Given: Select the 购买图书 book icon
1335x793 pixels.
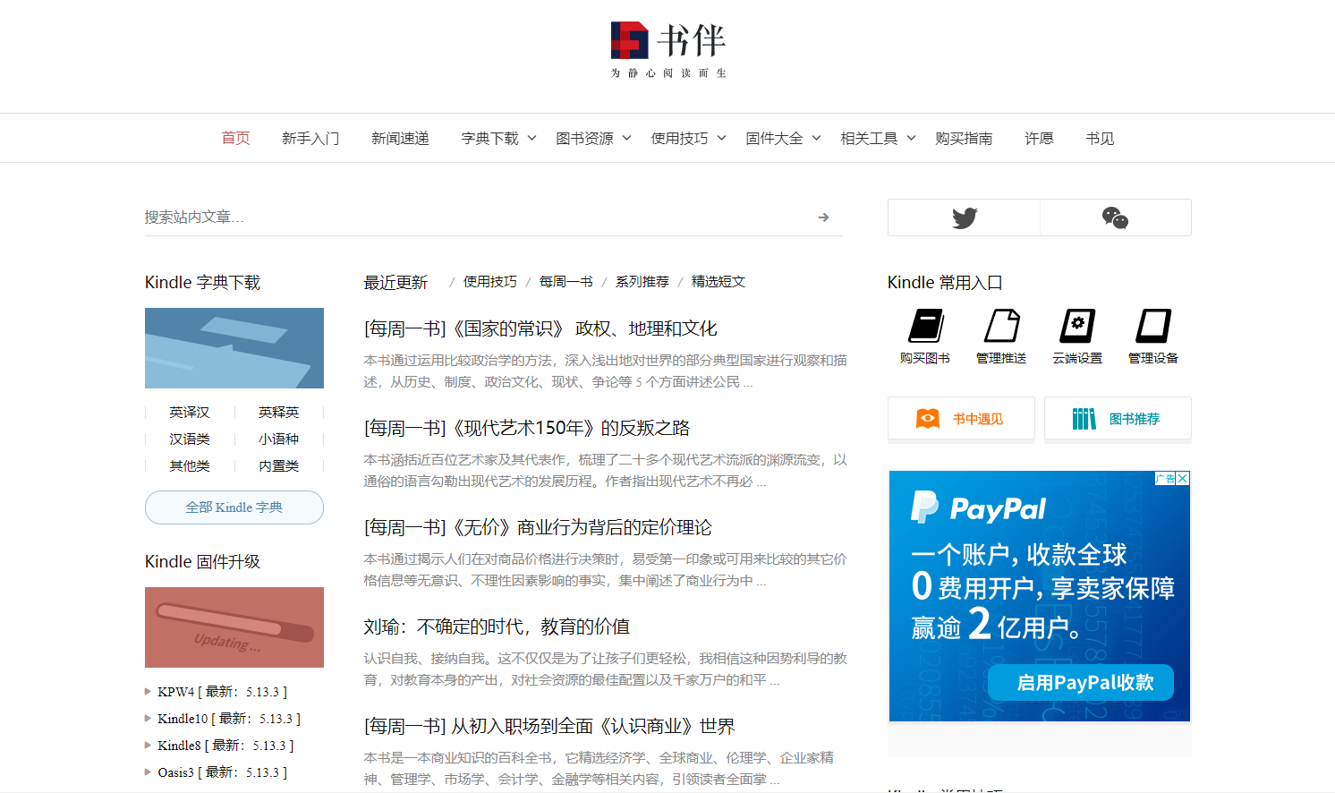Looking at the screenshot, I should click(x=924, y=324).
